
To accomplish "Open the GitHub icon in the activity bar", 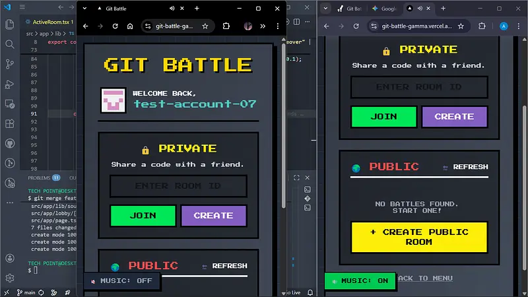I will pyautogui.click(x=9, y=143).
